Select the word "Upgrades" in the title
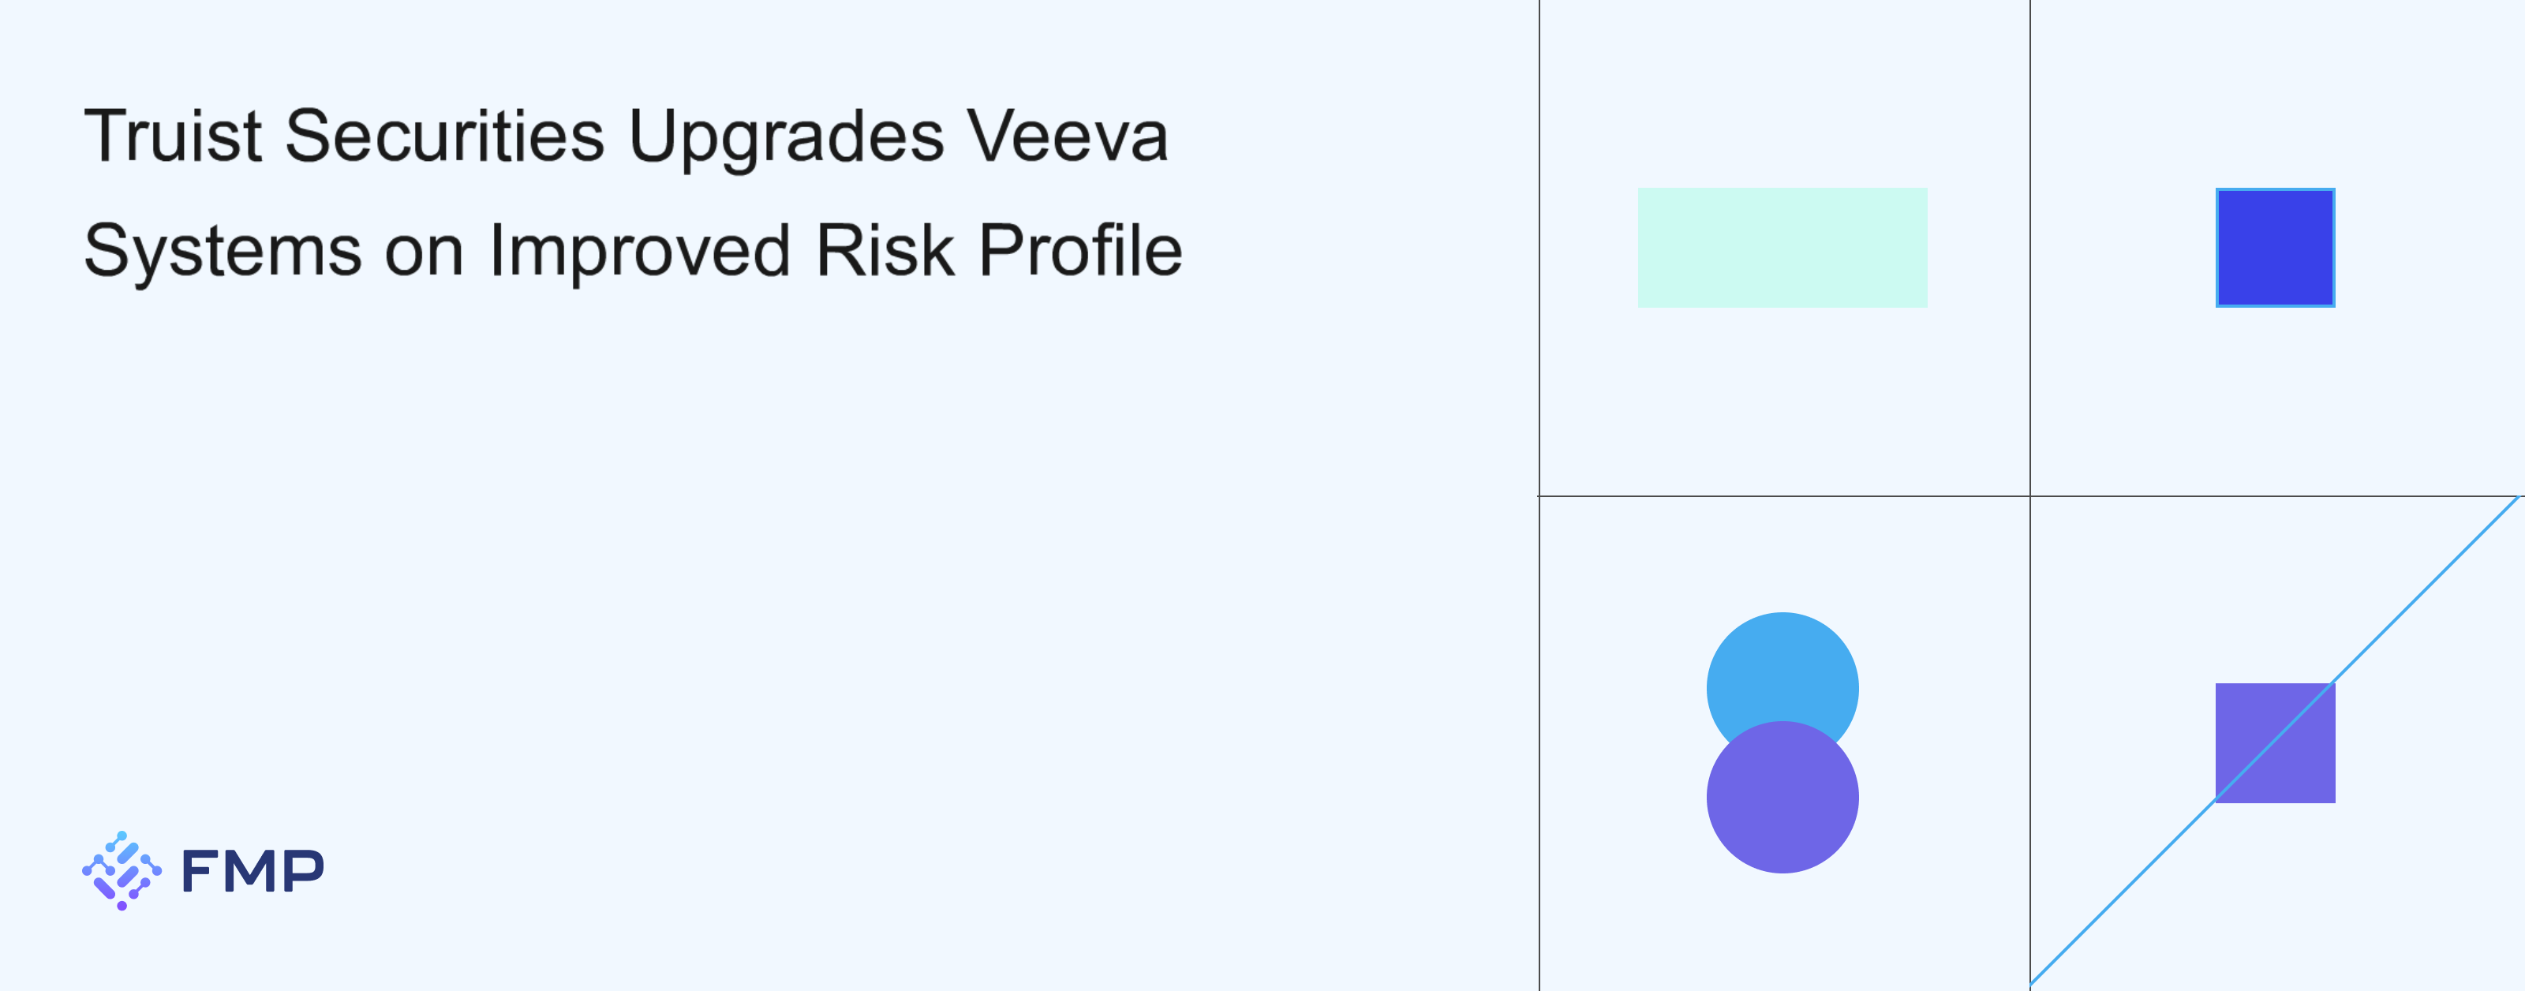The width and height of the screenshot is (2525, 991). [x=786, y=137]
